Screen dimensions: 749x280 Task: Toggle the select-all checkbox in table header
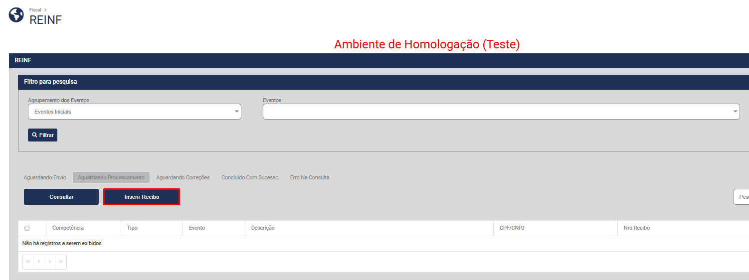tap(27, 228)
